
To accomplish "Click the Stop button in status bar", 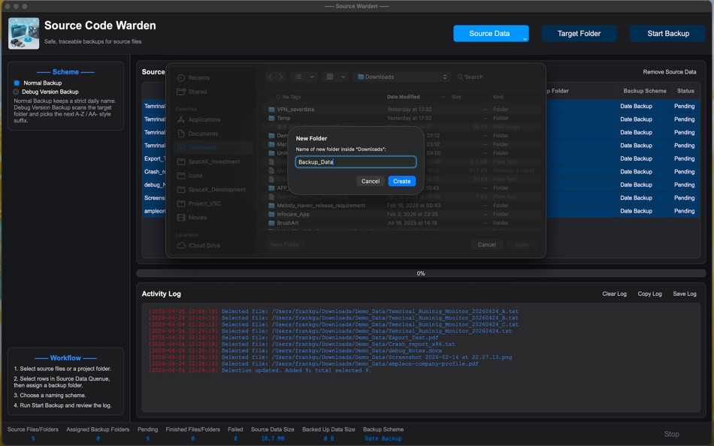I will (671, 434).
